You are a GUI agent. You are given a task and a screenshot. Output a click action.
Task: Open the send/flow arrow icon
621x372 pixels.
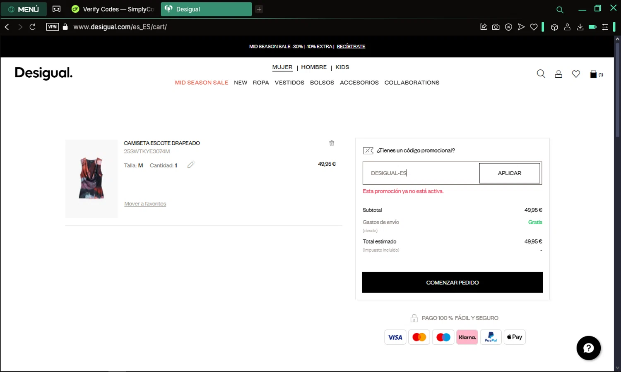(521, 27)
